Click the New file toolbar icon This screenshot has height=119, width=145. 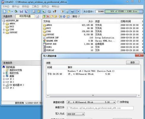pos(5,12)
